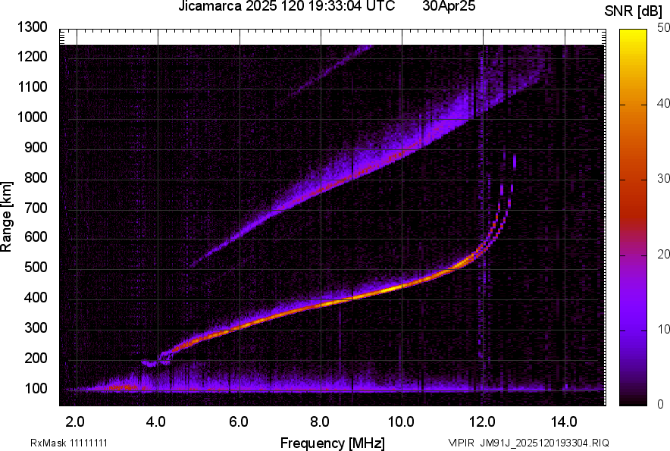The height and width of the screenshot is (451, 670).
Task: Click frequency tick label 12.0
Action: tap(483, 422)
